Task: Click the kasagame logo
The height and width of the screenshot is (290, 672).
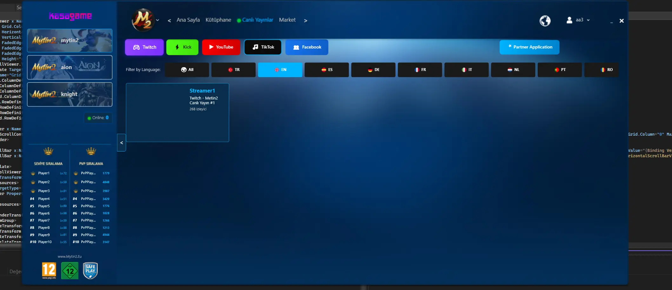Action: 70,16
